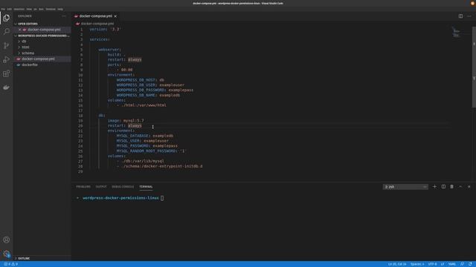Open the Run and Debug view

tap(7, 59)
